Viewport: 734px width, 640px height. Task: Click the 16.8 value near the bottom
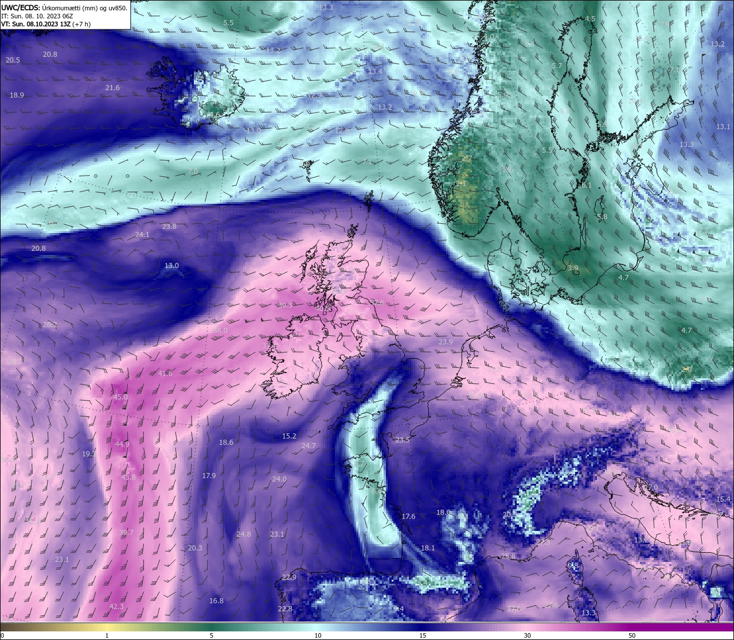[216, 601]
